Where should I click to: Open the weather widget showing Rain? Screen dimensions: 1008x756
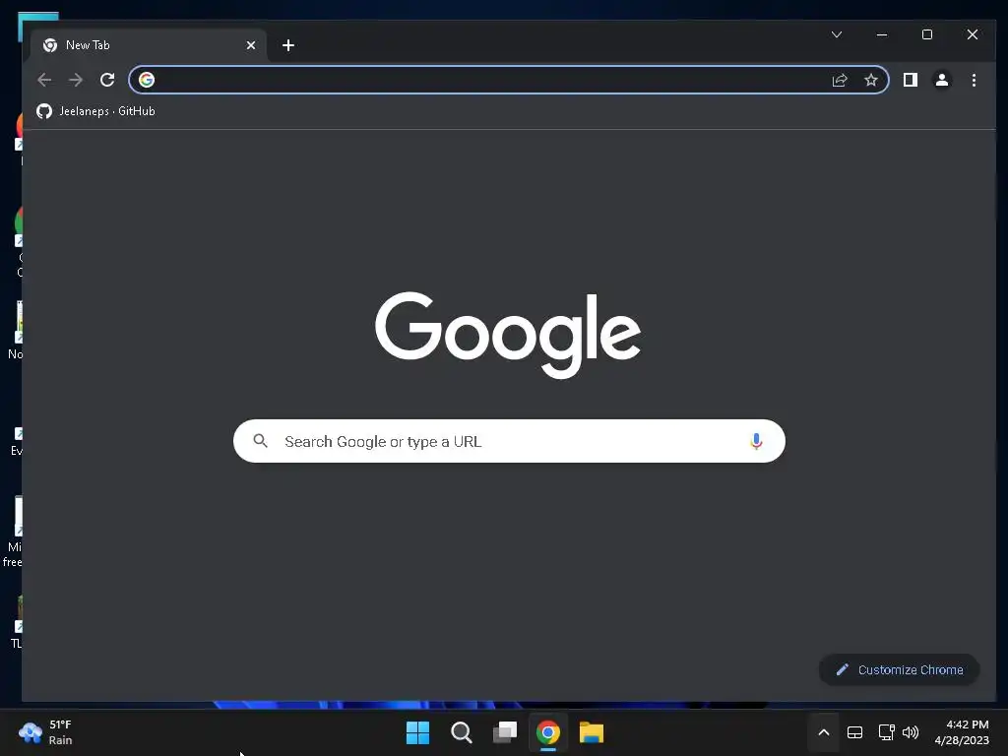click(46, 732)
